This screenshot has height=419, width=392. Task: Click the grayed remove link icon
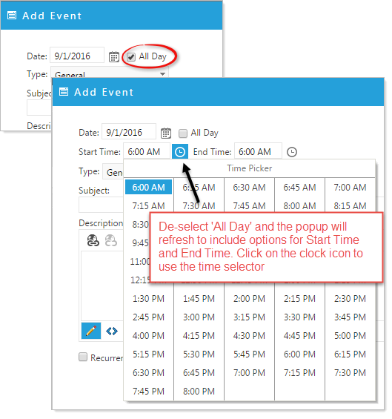(111, 240)
